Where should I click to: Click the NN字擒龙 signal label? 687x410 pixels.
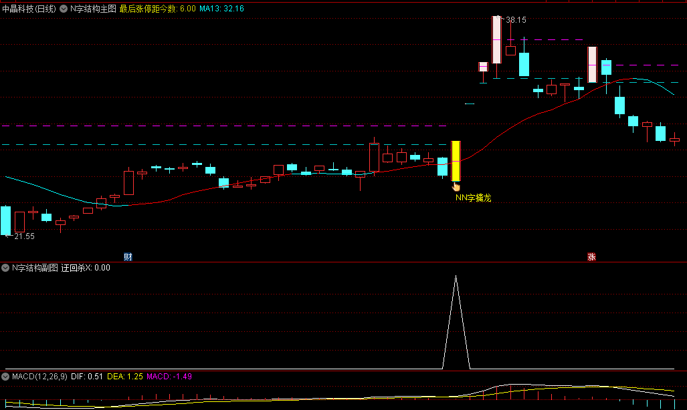(473, 198)
